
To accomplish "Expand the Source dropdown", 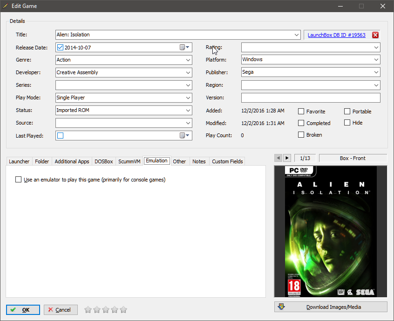I will (x=188, y=123).
